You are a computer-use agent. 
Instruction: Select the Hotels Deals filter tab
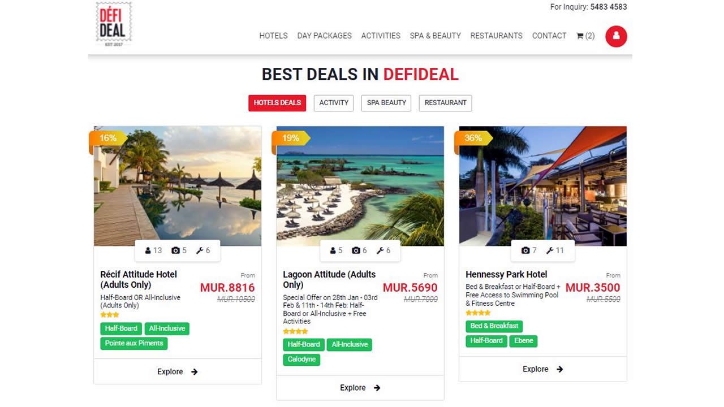click(x=277, y=103)
